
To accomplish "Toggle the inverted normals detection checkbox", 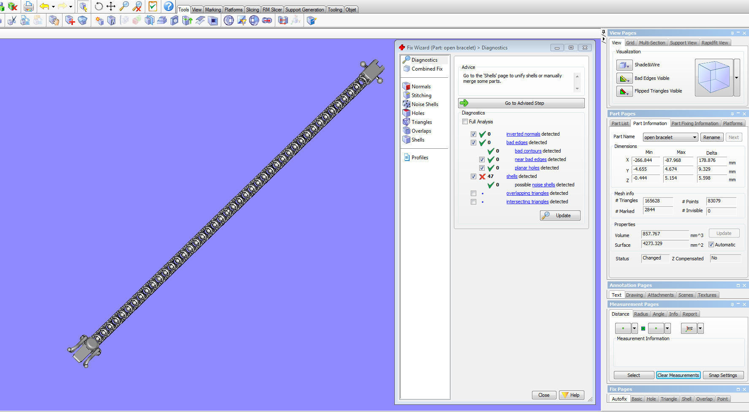I will tap(473, 134).
